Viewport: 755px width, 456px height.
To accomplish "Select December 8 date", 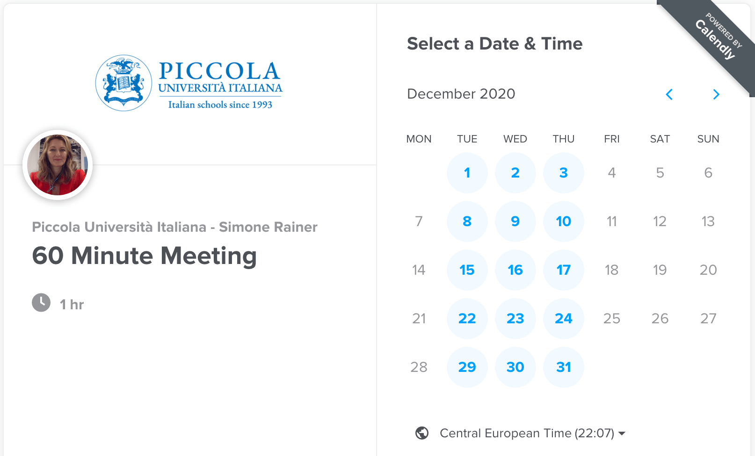I will [x=467, y=221].
